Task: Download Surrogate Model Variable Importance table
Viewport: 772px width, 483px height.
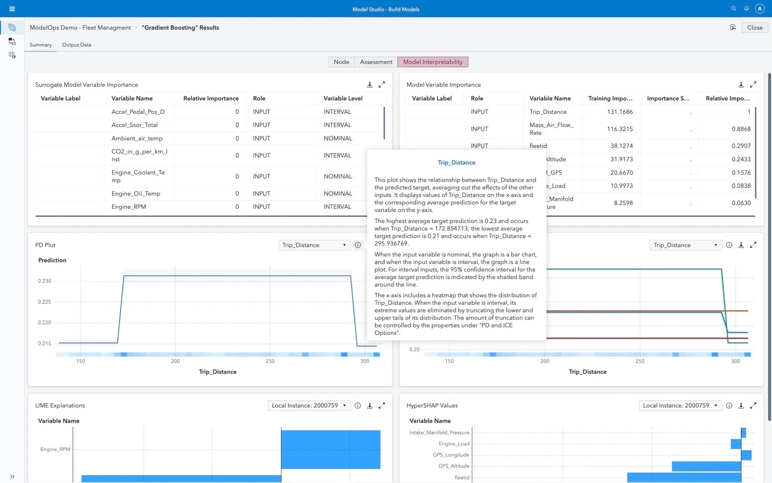Action: point(369,85)
